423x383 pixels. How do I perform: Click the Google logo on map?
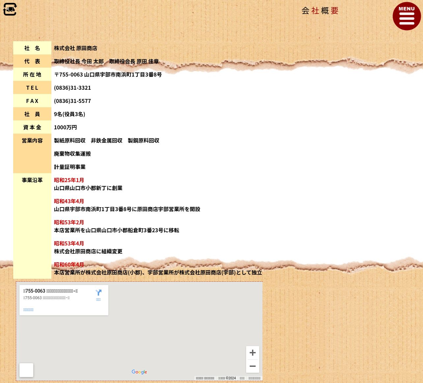139,372
